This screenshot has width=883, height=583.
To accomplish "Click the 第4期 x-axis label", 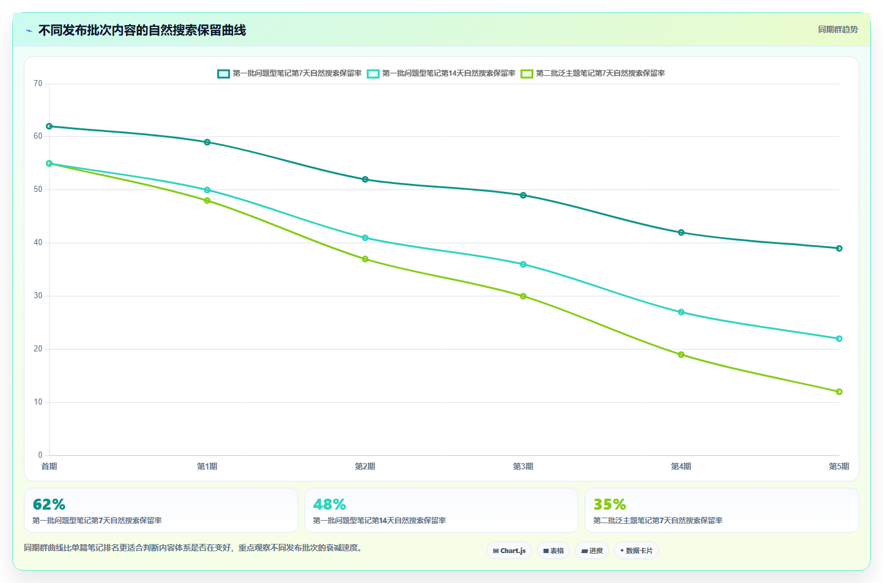I will click(x=681, y=466).
